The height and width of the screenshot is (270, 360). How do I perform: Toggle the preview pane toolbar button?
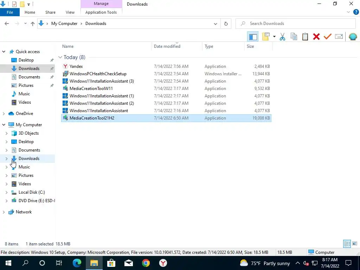(x=253, y=37)
